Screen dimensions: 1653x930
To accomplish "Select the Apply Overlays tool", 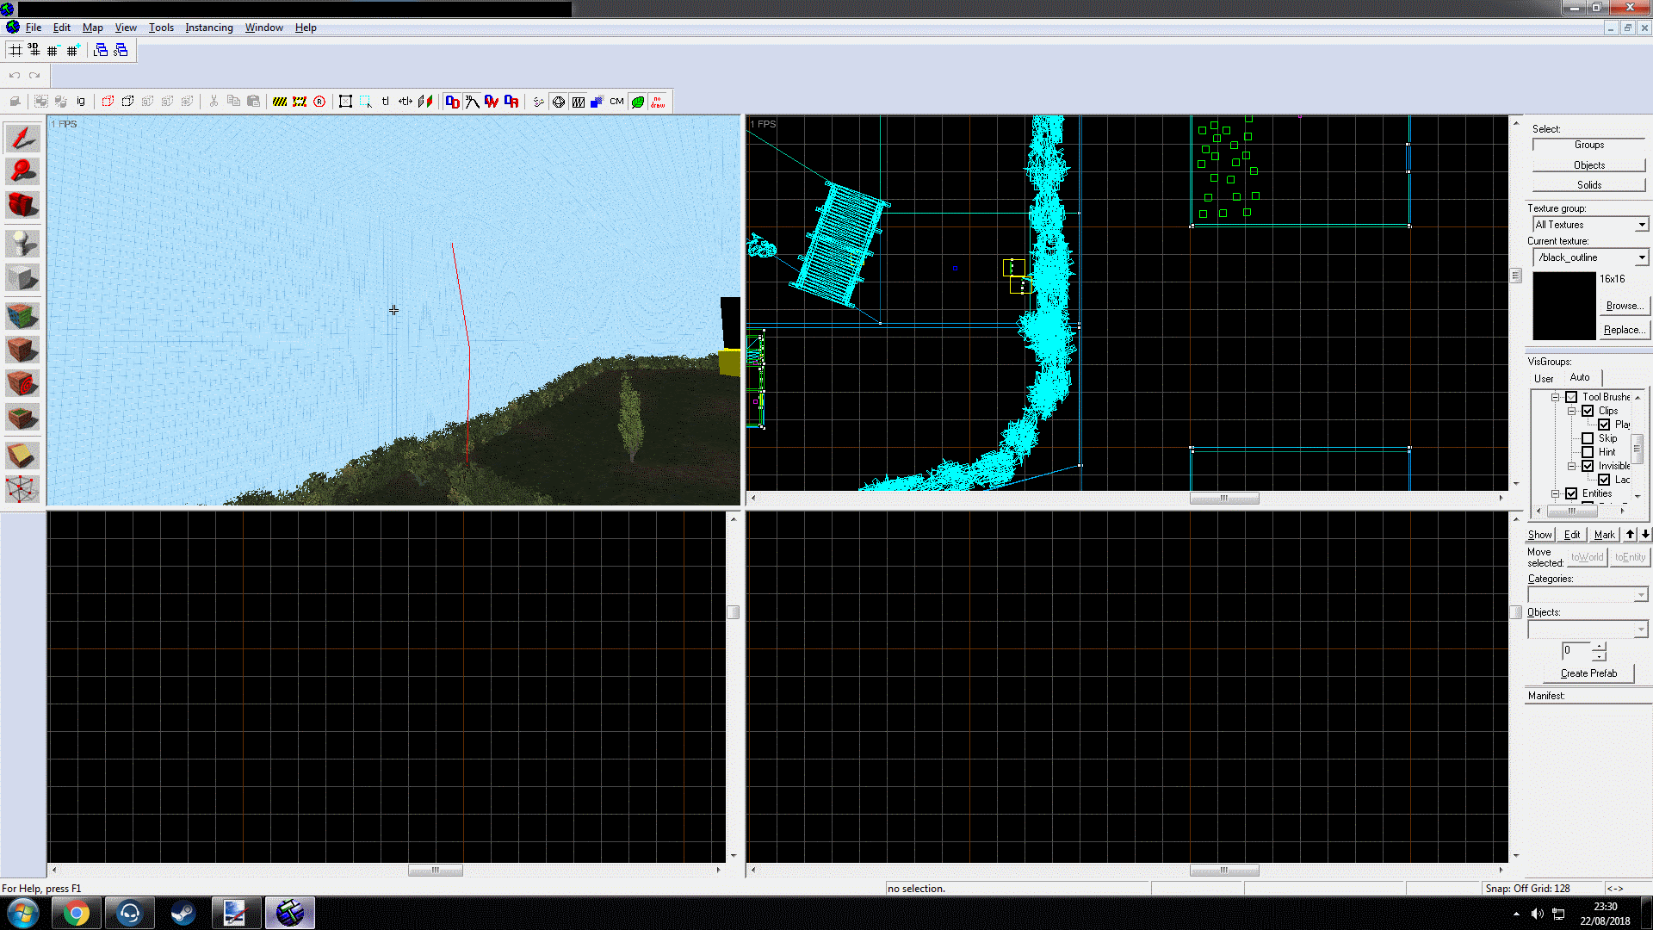I will click(x=22, y=418).
